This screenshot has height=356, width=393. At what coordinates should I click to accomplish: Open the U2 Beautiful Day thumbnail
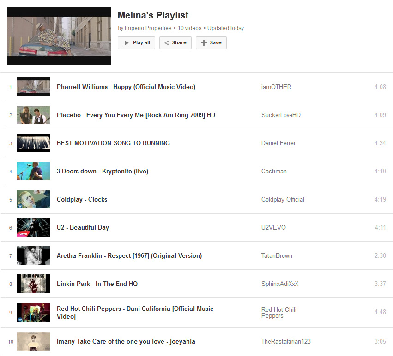click(x=33, y=227)
